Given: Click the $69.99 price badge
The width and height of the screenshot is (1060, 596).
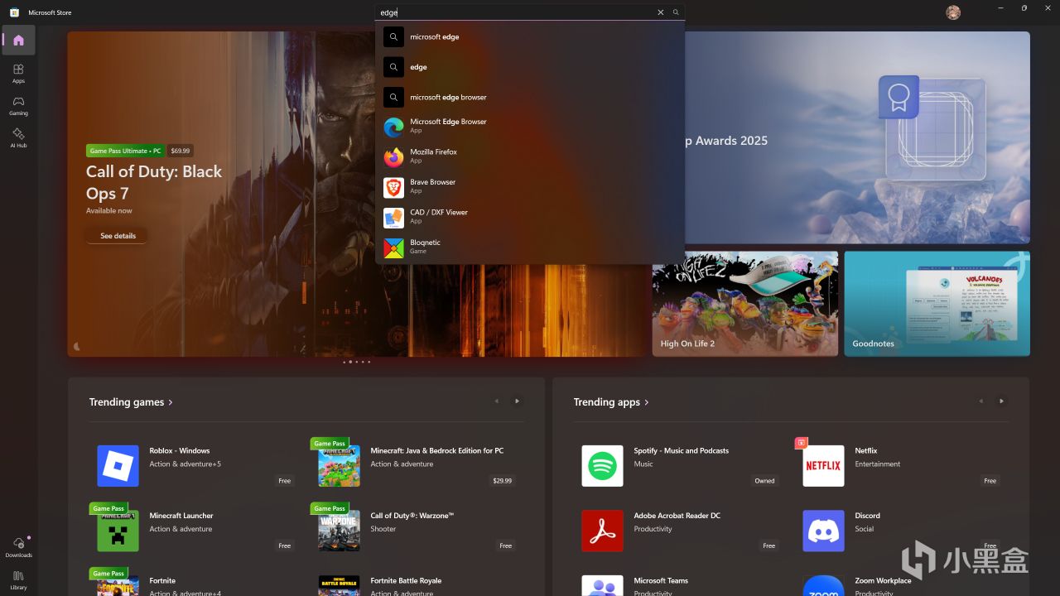Looking at the screenshot, I should coord(180,151).
